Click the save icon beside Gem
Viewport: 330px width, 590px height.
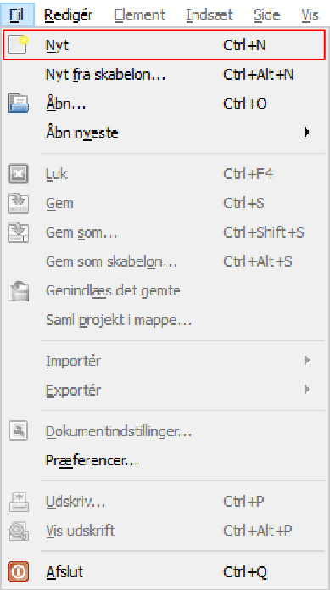18,204
